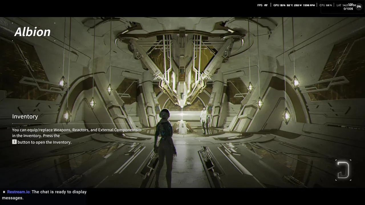Click the Restream.io chat icon

4,192
